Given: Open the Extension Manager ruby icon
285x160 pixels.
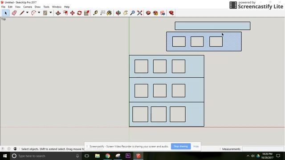Looking at the screenshot, I should tap(171, 13).
